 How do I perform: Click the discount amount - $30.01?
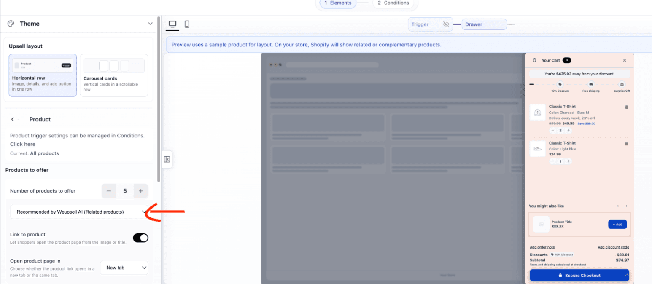coord(622,255)
